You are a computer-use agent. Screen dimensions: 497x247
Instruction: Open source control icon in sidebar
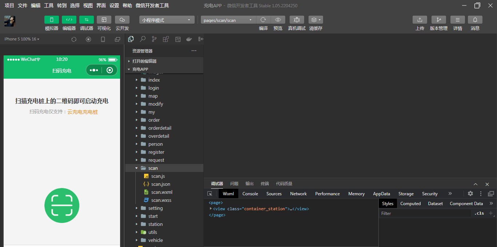[154, 39]
